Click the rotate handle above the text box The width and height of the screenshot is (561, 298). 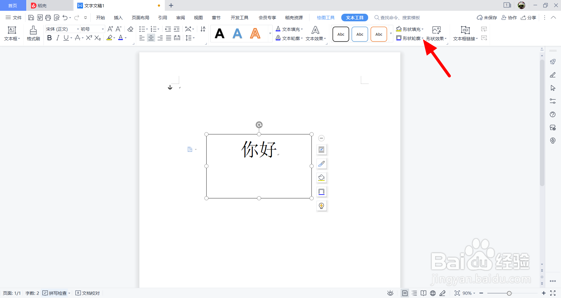(259, 125)
